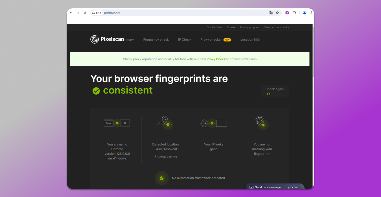This screenshot has width=381, height=197.
Task: Open Chrome three-dot menu
Action: coord(312,13)
